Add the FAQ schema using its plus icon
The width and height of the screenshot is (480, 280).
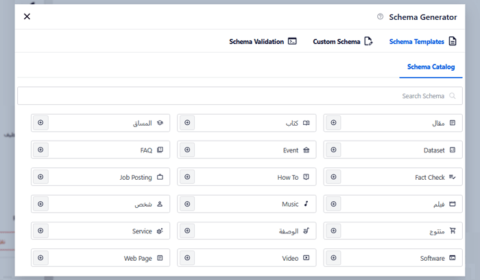40,150
